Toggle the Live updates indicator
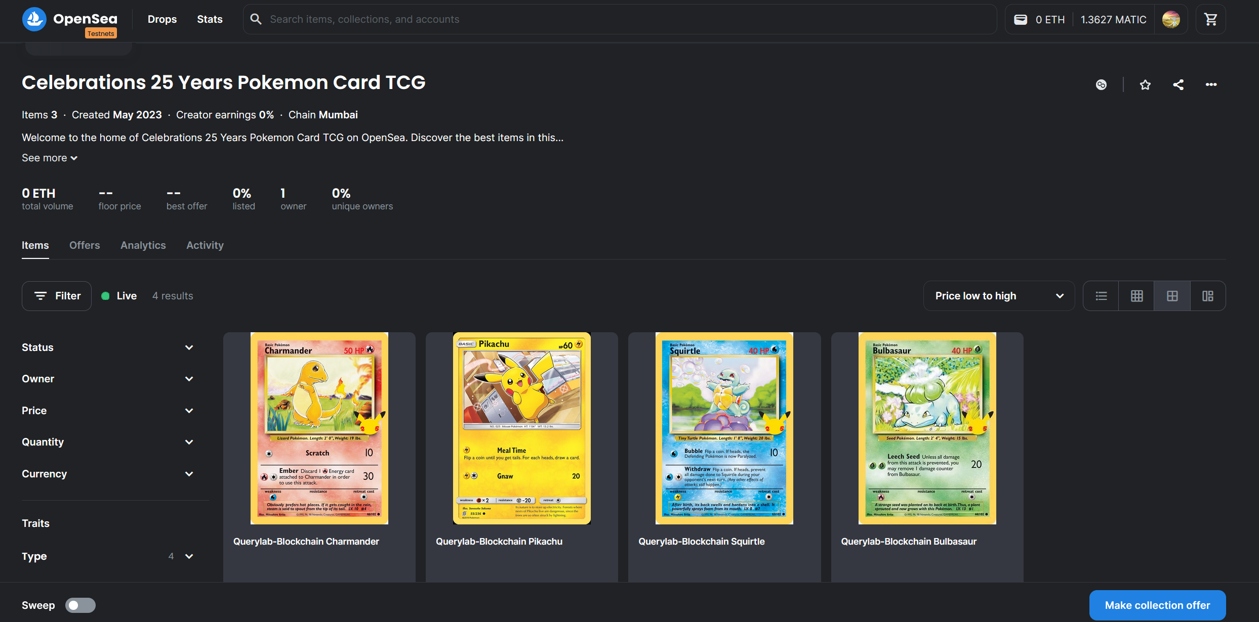Screen dimensions: 1259x622 (119, 296)
